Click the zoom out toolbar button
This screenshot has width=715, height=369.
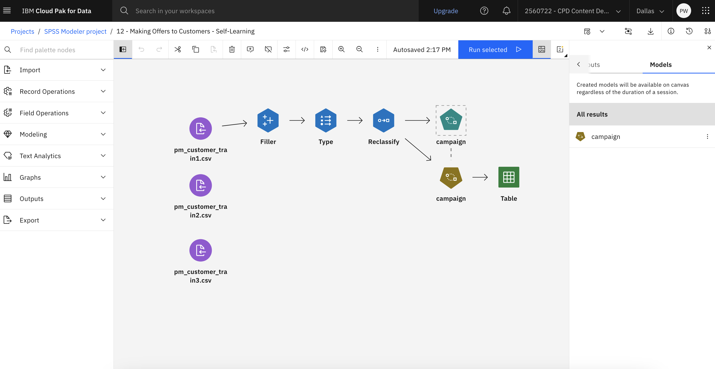pos(359,49)
